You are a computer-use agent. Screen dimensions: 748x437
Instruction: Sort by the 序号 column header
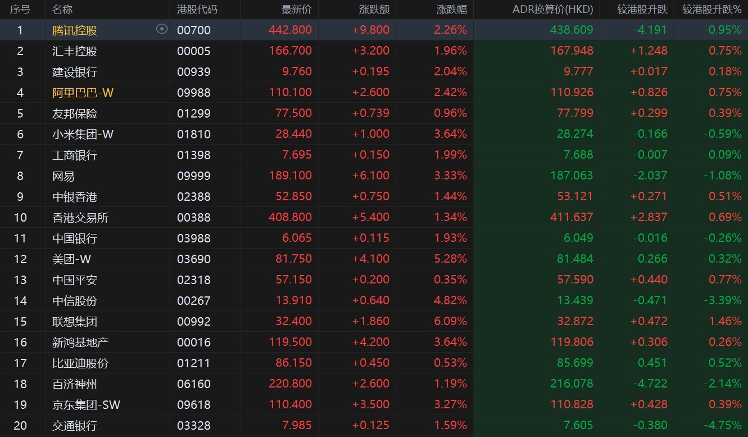pos(20,10)
